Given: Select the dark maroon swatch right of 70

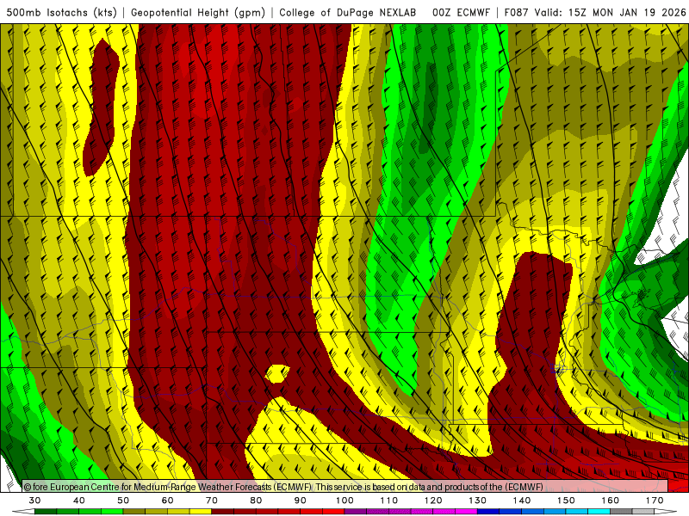Looking at the screenshot, I should [223, 512].
